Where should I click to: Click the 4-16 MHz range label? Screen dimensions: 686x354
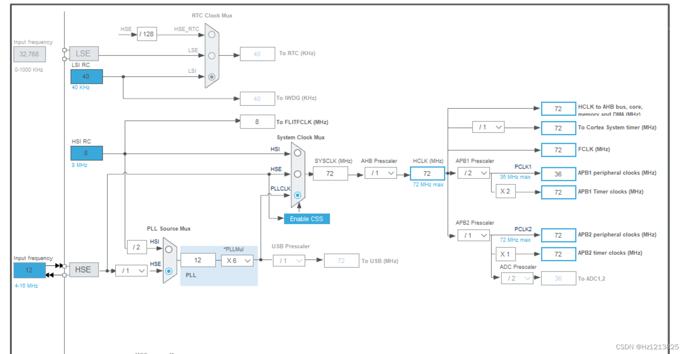point(26,286)
